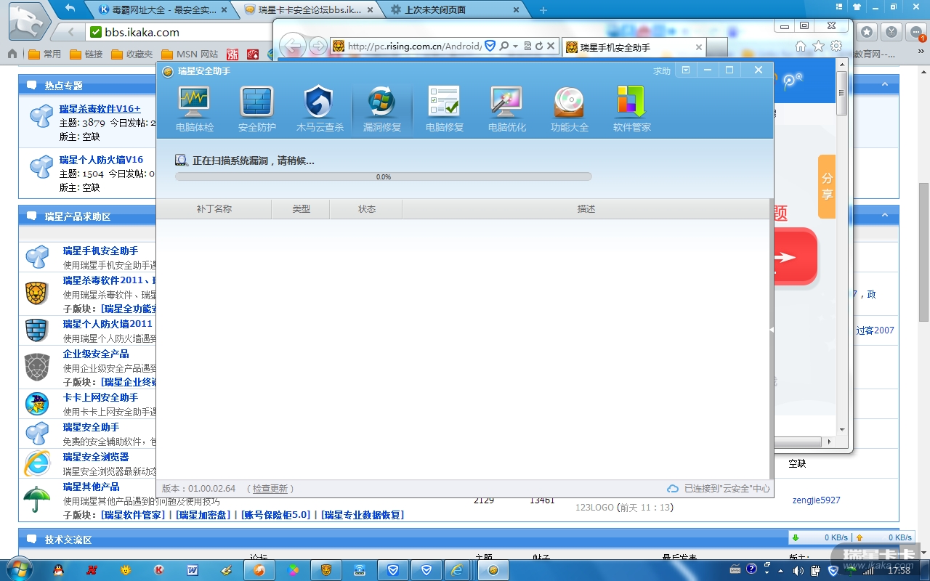Screen dimensions: 930x581
Task: Collapse the 热点专题 forum section
Action: pyautogui.click(x=885, y=85)
